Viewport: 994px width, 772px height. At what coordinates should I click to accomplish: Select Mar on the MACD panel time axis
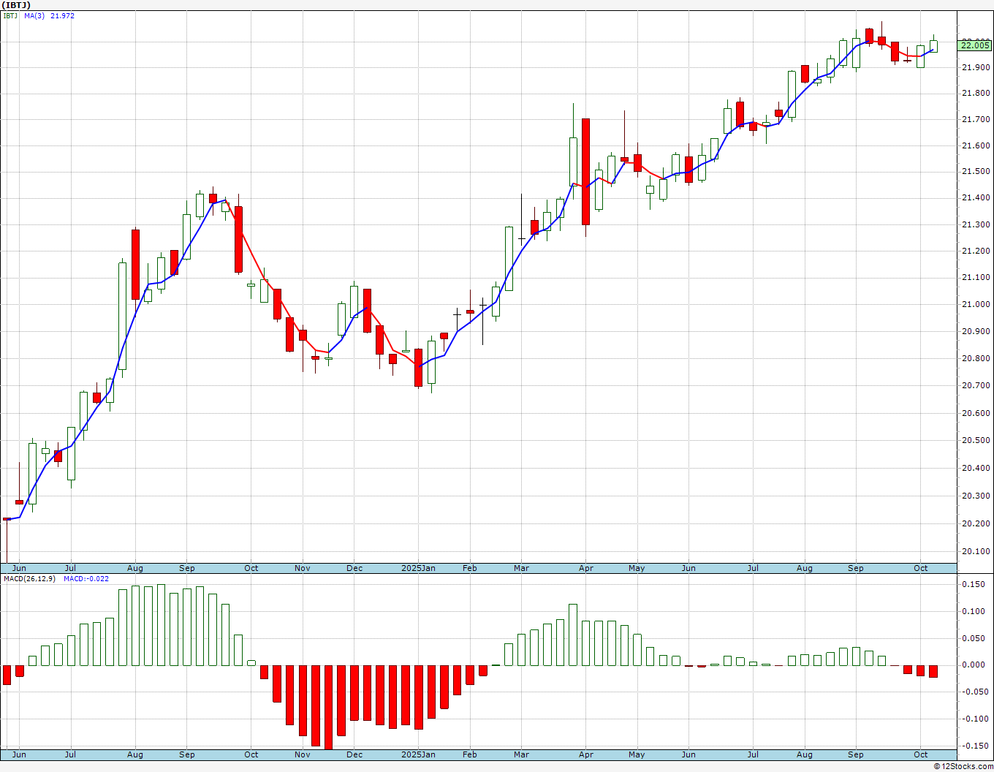(x=521, y=754)
